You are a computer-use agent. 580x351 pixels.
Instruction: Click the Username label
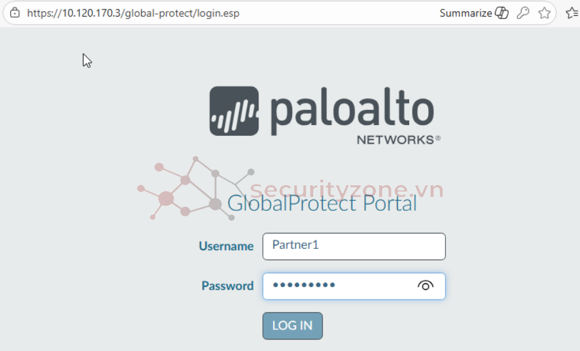pos(226,246)
